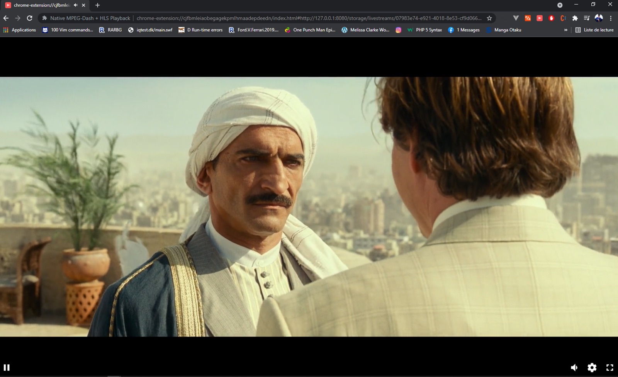Open a new browser tab
This screenshot has width=618, height=377.
pyautogui.click(x=97, y=5)
